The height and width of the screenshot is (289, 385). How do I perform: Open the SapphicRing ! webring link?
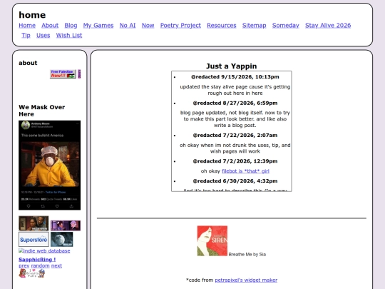click(37, 260)
